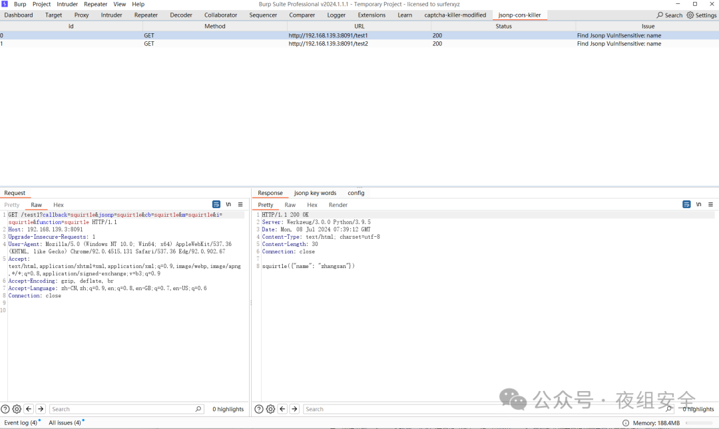719x429 pixels.
Task: Select the jsonp-cors-killer tab
Action: tap(519, 15)
